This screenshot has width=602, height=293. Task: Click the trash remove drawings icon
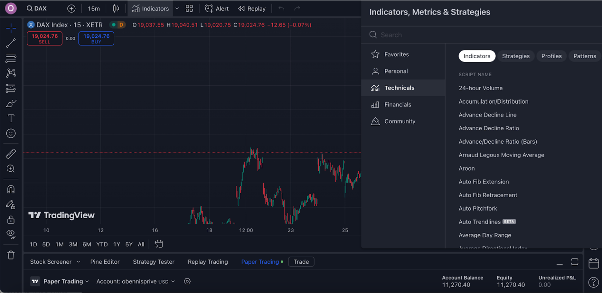[x=11, y=255]
